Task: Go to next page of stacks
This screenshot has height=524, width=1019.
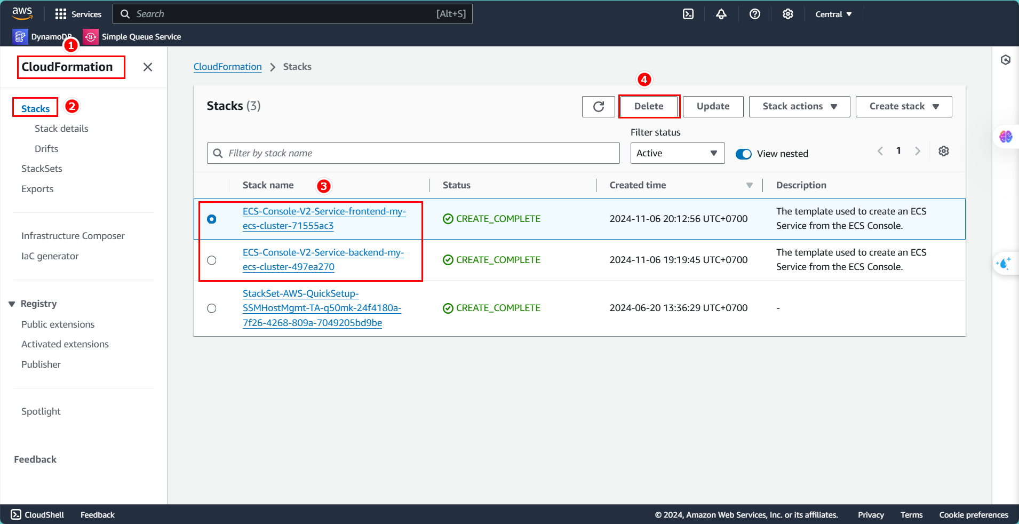Action: (918, 151)
